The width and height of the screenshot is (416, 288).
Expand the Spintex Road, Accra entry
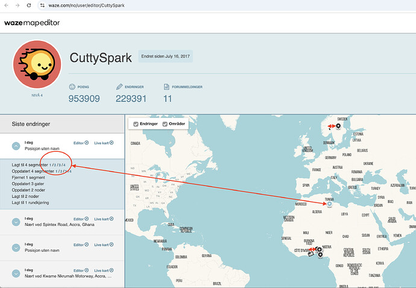point(16,222)
